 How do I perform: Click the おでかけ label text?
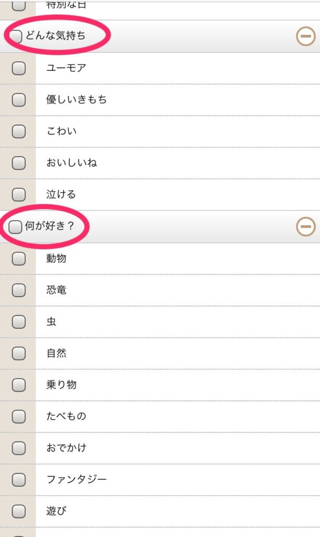tap(66, 448)
